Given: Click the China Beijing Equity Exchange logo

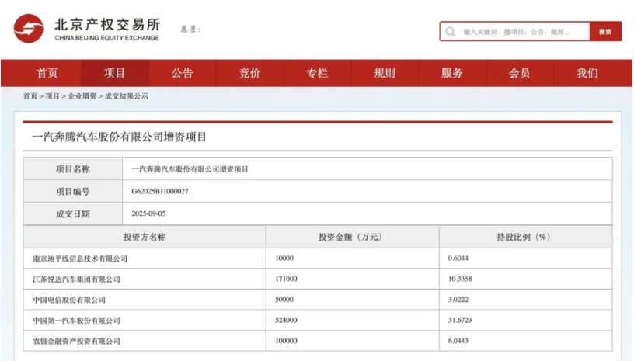Looking at the screenshot, I should [28, 29].
